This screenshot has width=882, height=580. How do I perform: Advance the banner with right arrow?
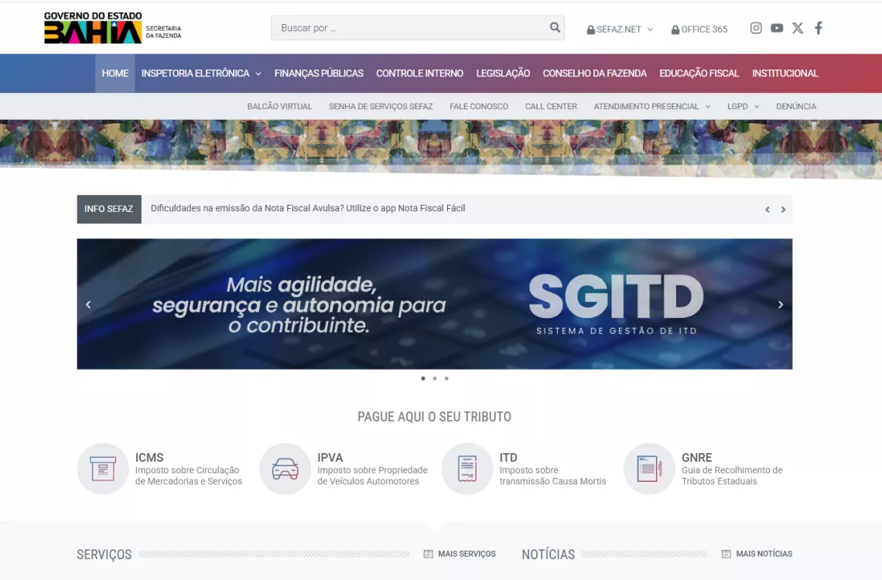[780, 305]
